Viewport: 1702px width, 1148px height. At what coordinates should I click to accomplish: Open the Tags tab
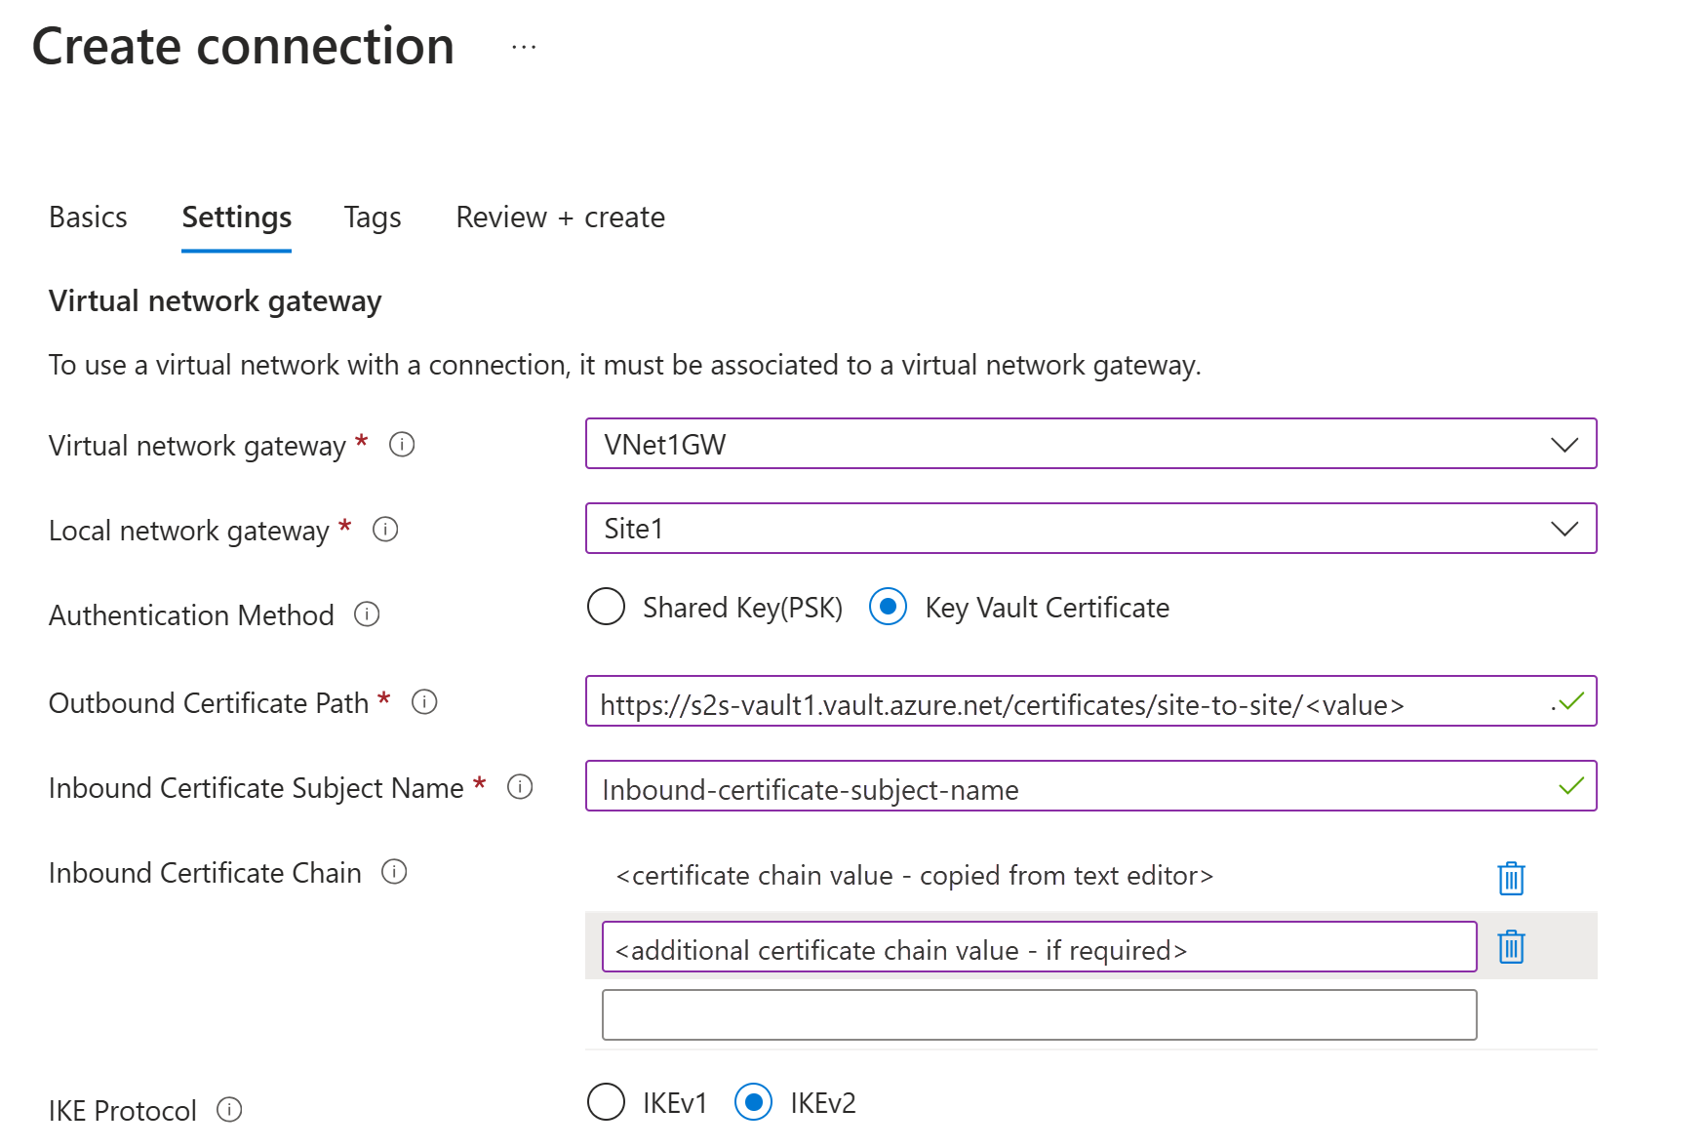(373, 218)
